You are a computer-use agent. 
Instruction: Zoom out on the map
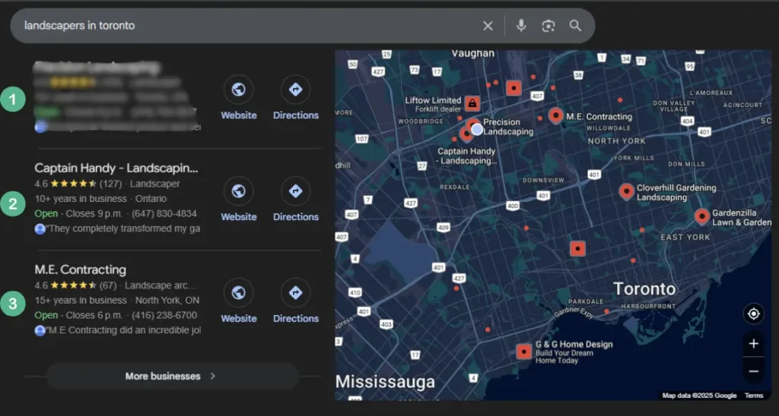(753, 371)
